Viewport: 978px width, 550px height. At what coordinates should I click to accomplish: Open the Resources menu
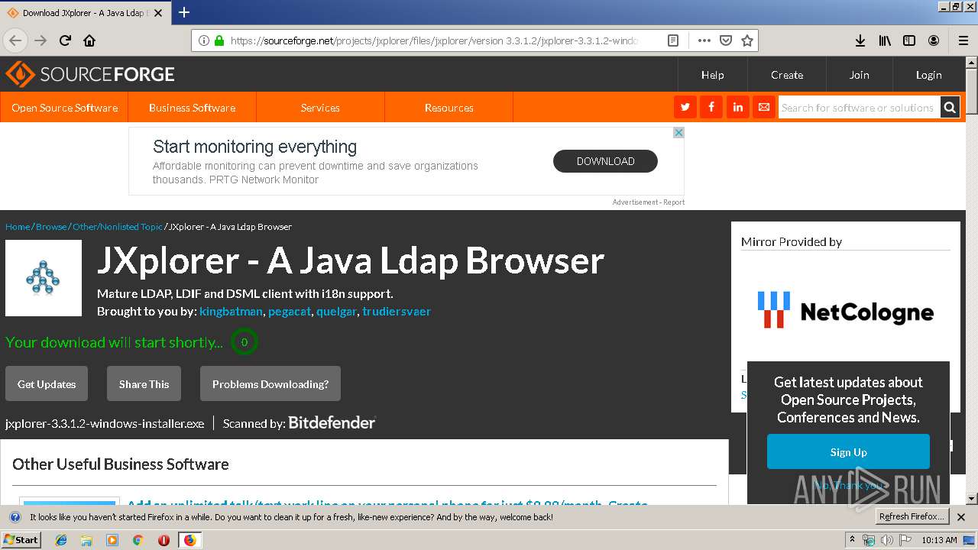tap(449, 108)
